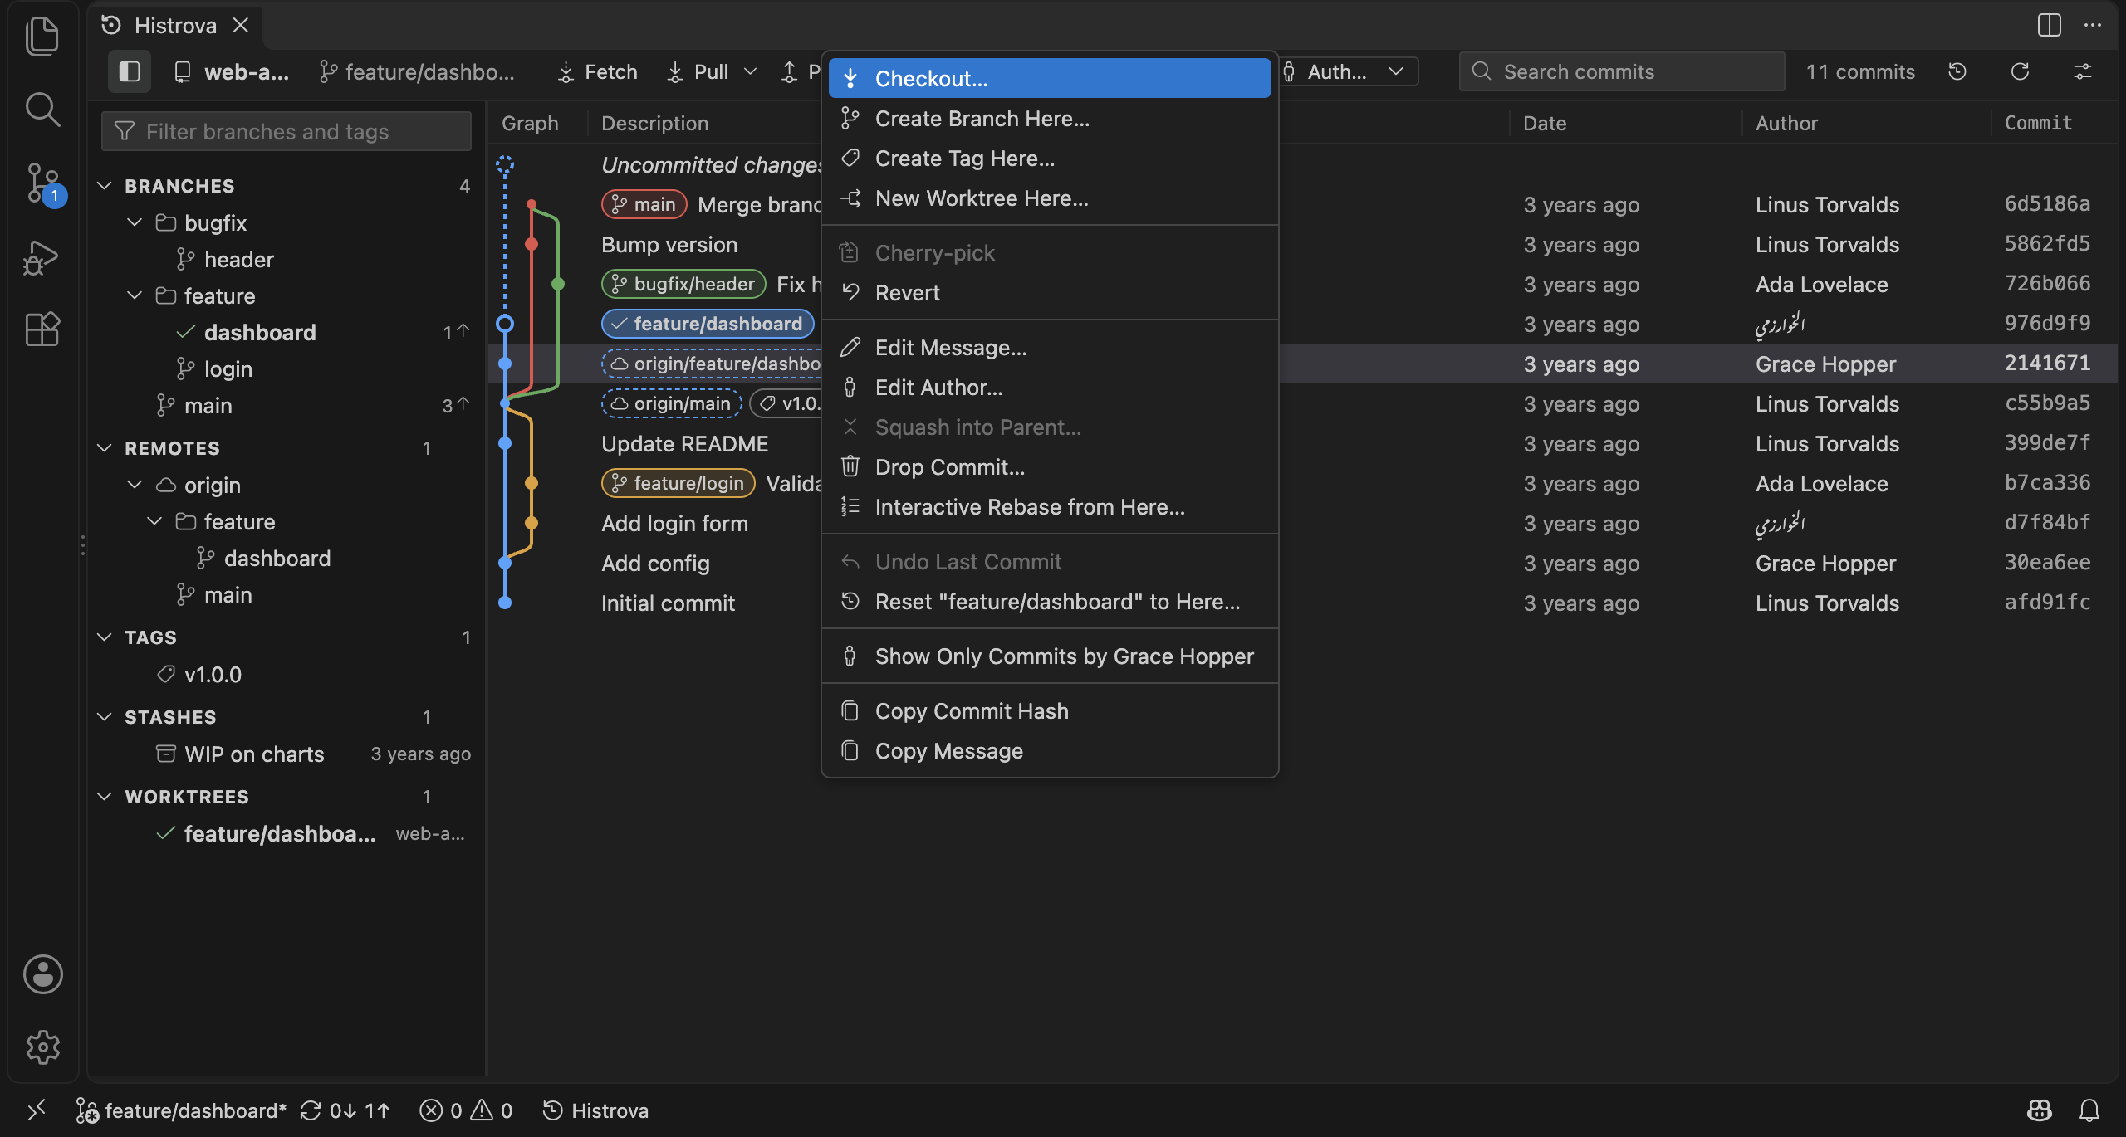Collapse the BRANCHES section
2126x1137 pixels.
pos(105,186)
